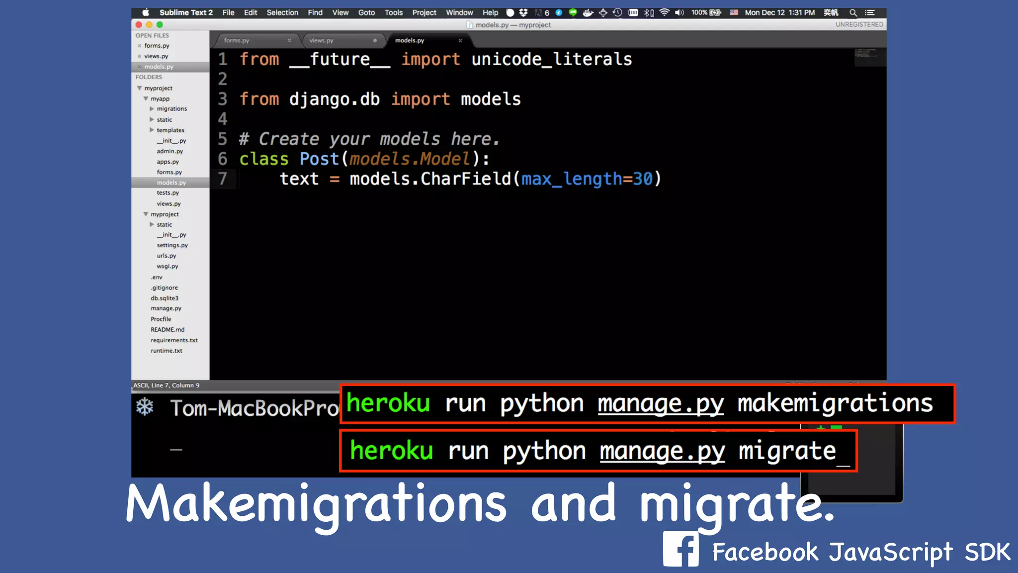The image size is (1018, 573).
Task: Collapse the top myproject folder
Action: click(139, 88)
